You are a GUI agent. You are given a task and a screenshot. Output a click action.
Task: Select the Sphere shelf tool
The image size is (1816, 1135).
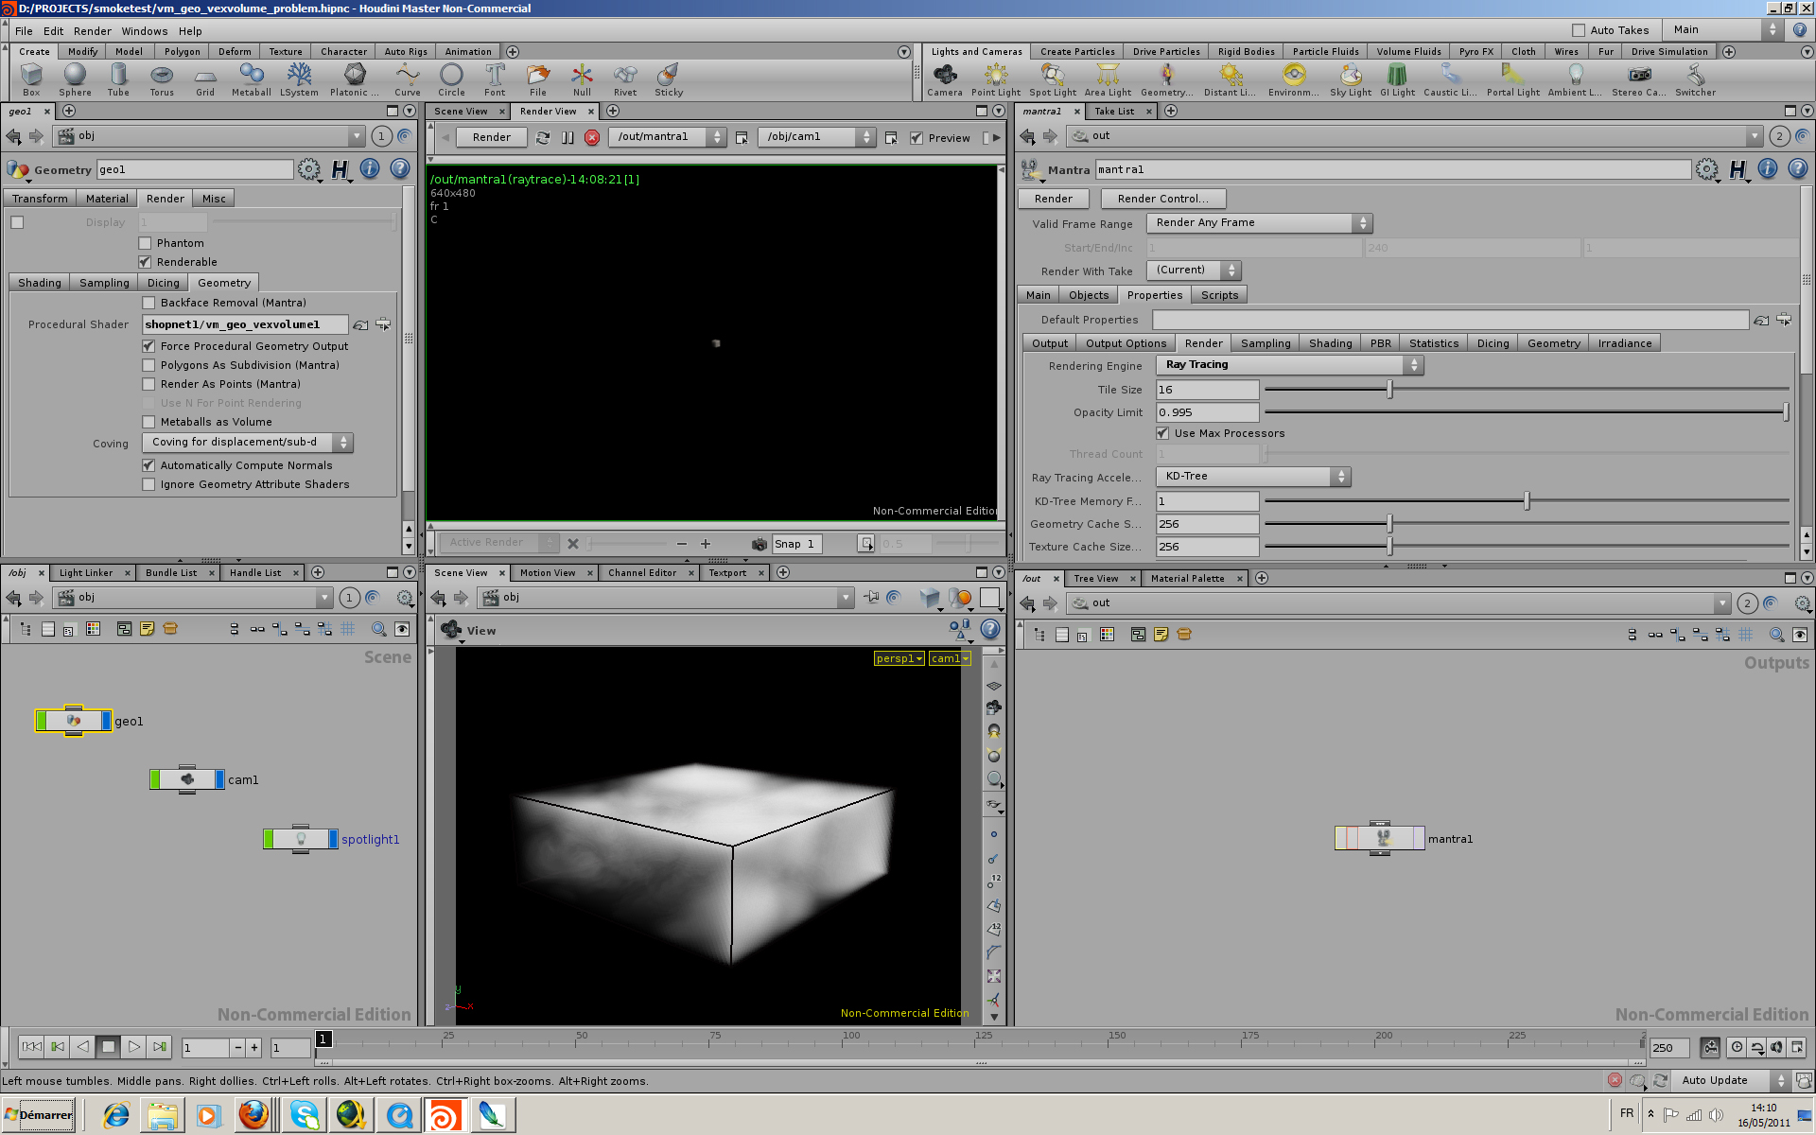click(75, 79)
